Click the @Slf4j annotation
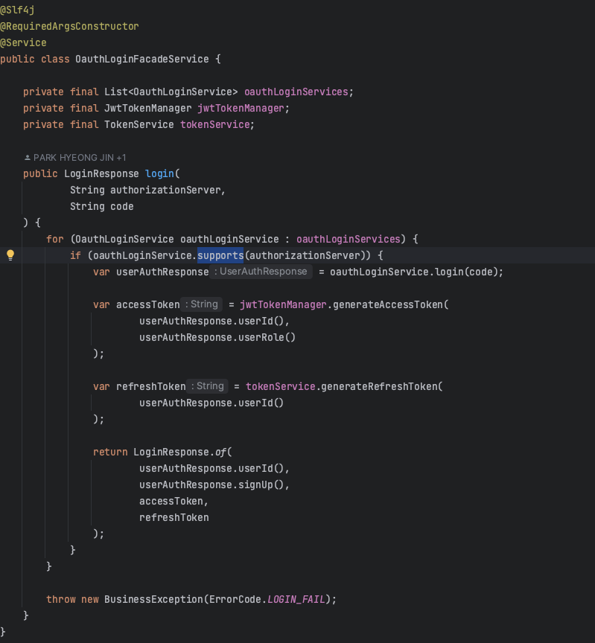 [17, 10]
